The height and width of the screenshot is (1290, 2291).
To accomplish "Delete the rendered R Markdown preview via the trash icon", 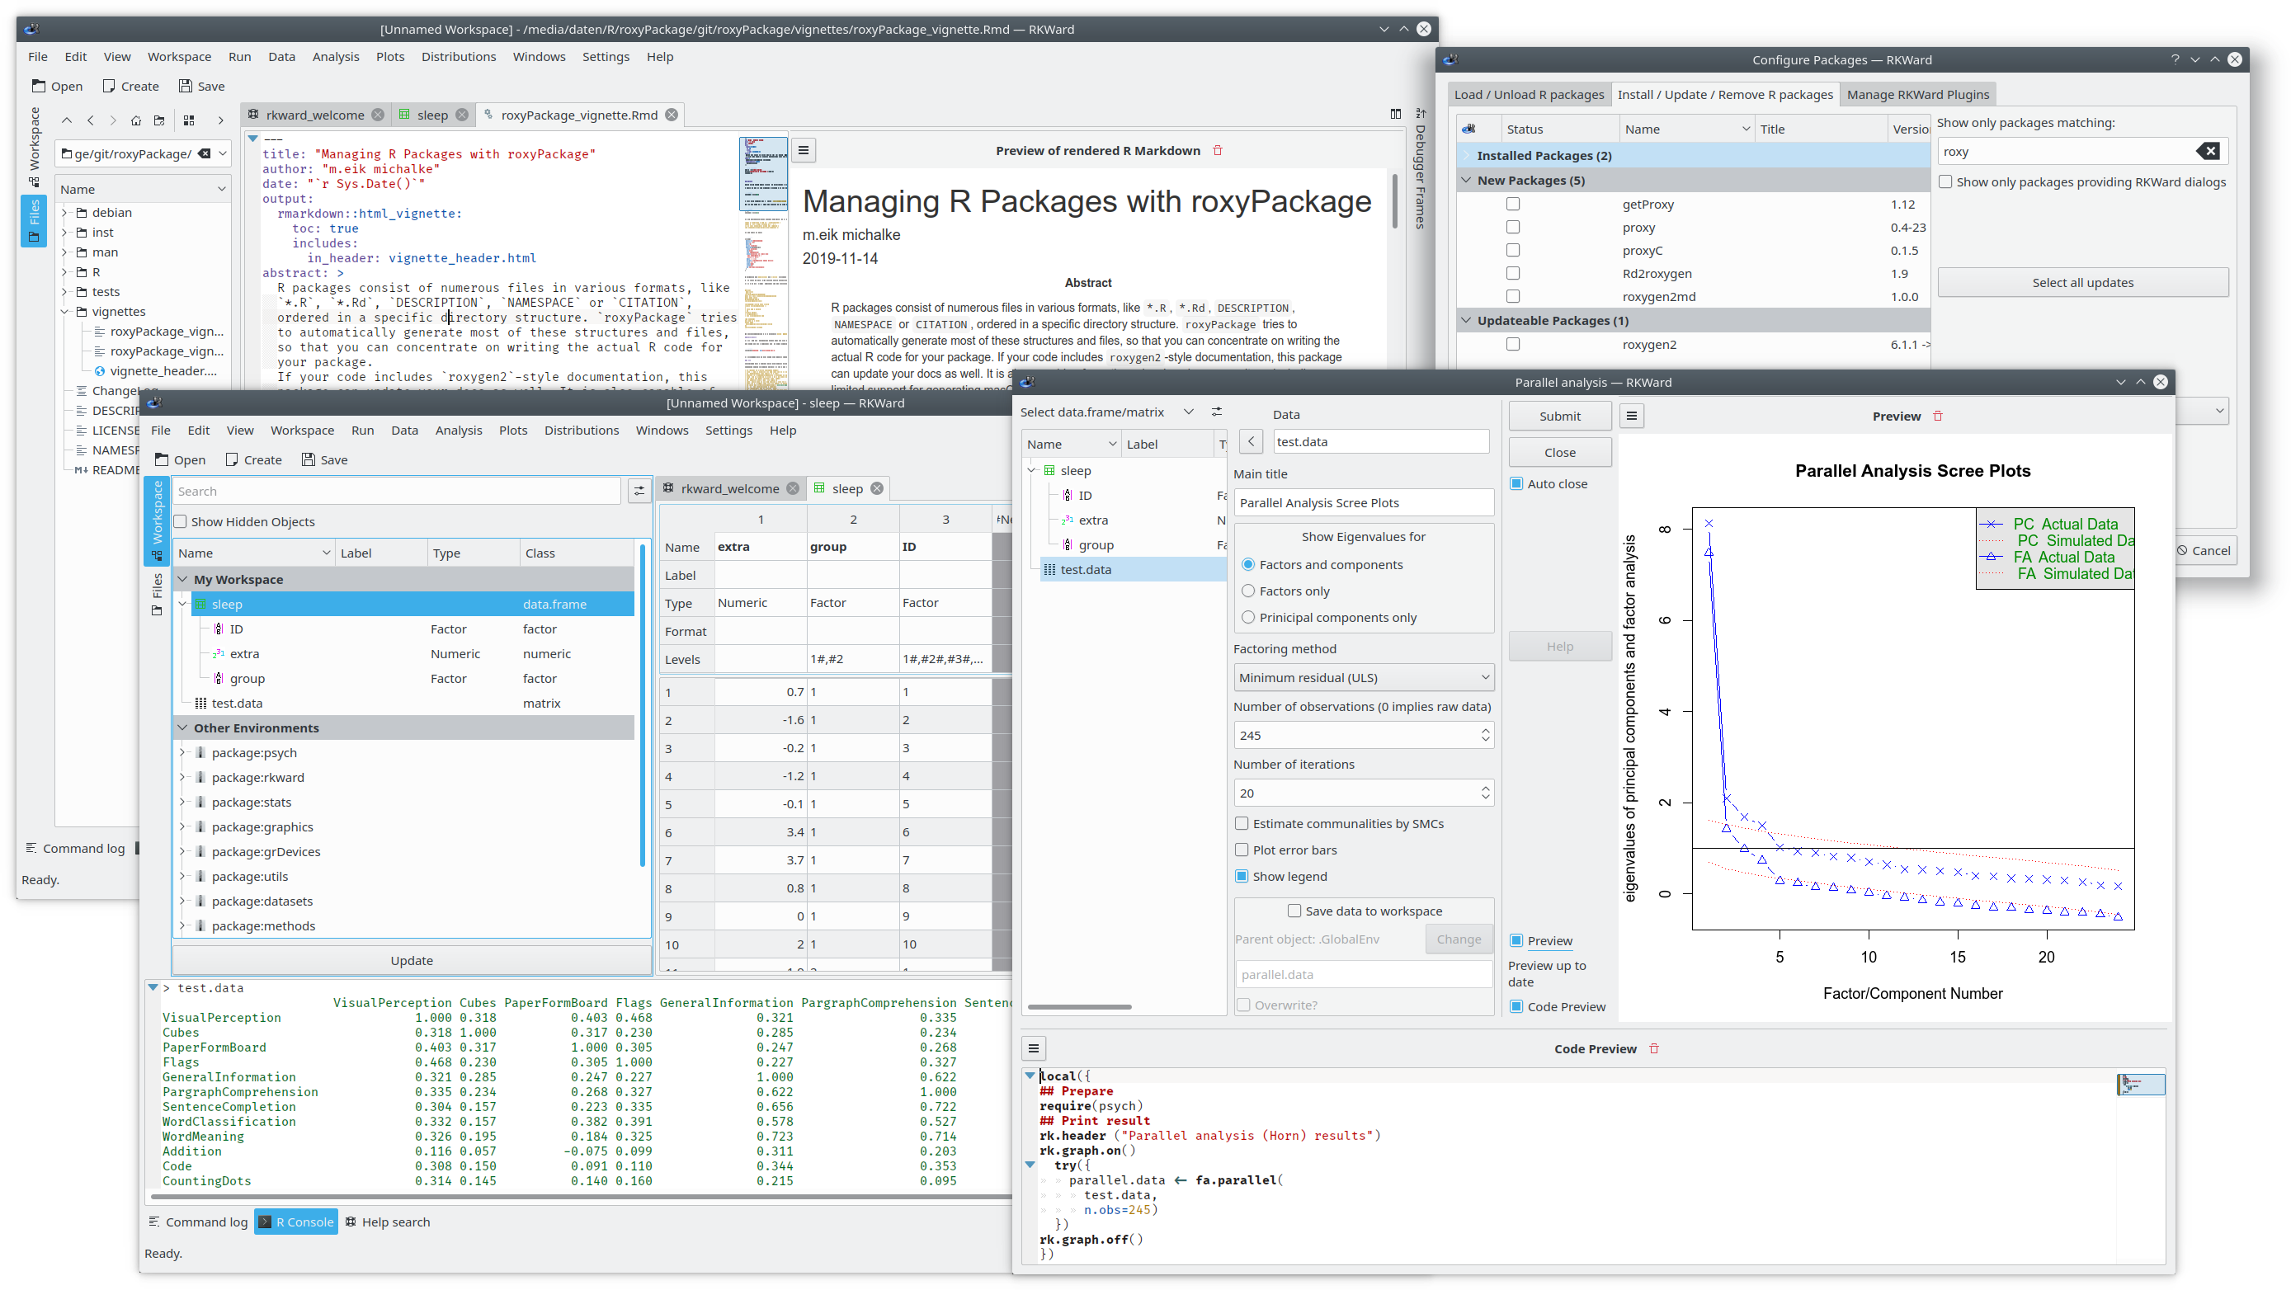I will (1218, 151).
